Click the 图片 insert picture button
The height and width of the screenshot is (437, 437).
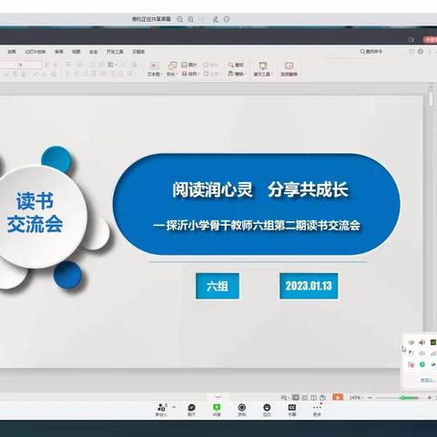coord(189,65)
